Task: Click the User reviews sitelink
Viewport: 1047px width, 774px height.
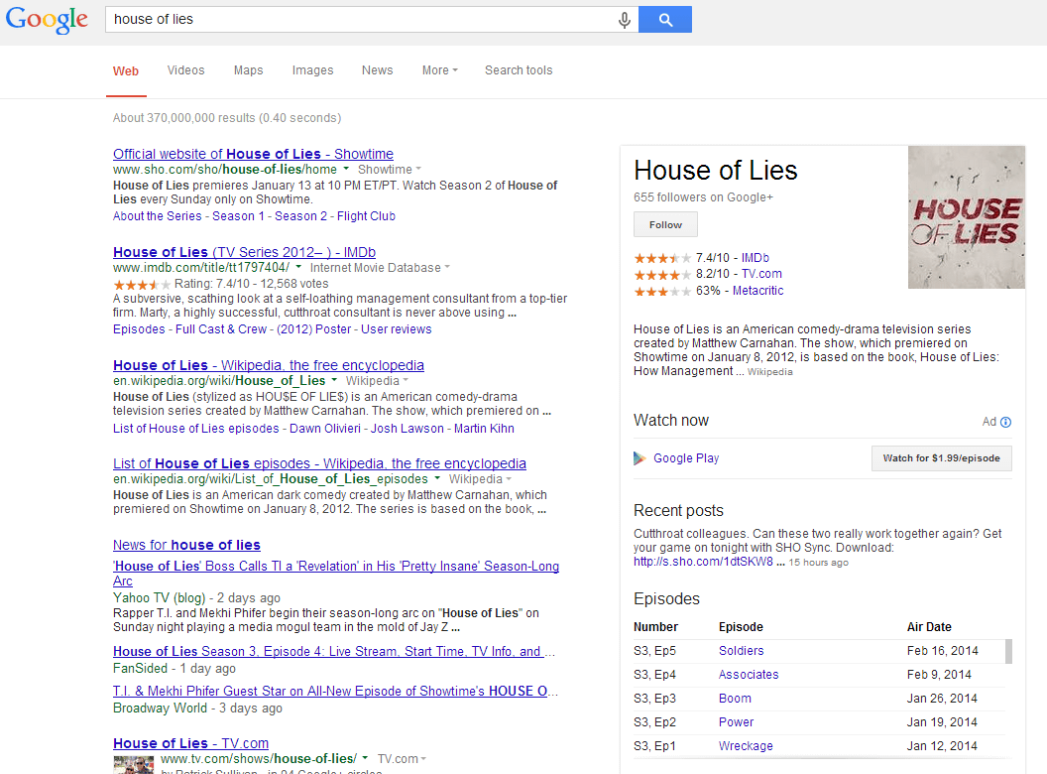Action: 396,328
